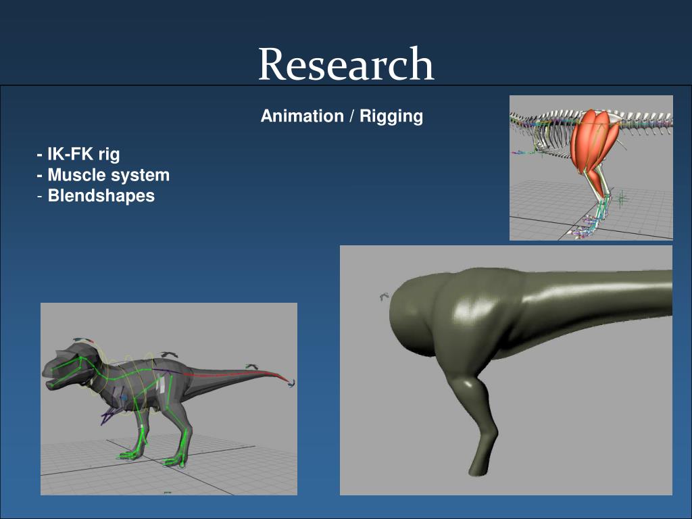Open the smooth green leg render image
This screenshot has height=519, width=692.
click(x=505, y=370)
